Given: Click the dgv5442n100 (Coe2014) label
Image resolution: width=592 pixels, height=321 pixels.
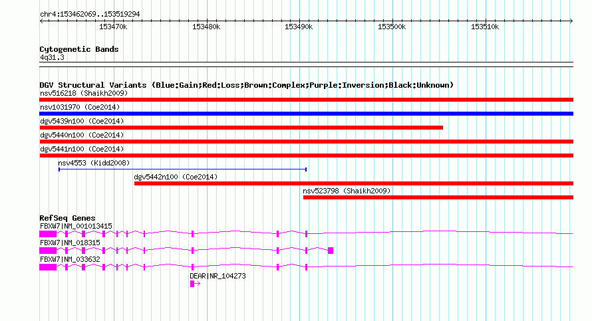Looking at the screenshot, I should click(176, 177).
